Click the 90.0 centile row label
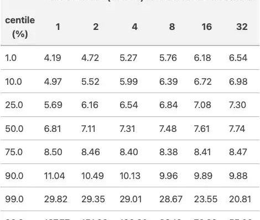This screenshot has width=260, height=220. click(x=14, y=176)
